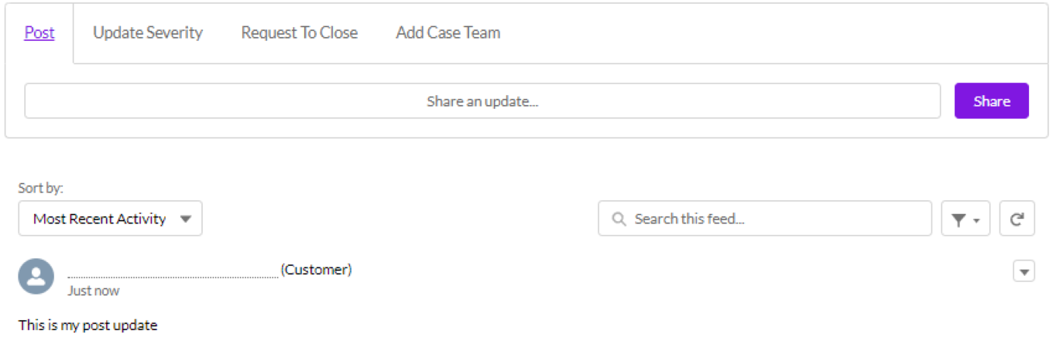Image resolution: width=1053 pixels, height=337 pixels.
Task: Open the Most Recent Activity sort dropdown
Action: [x=110, y=219]
